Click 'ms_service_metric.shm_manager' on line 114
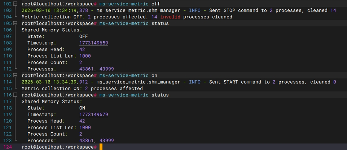This screenshot has height=150, width=347. coord(138,82)
